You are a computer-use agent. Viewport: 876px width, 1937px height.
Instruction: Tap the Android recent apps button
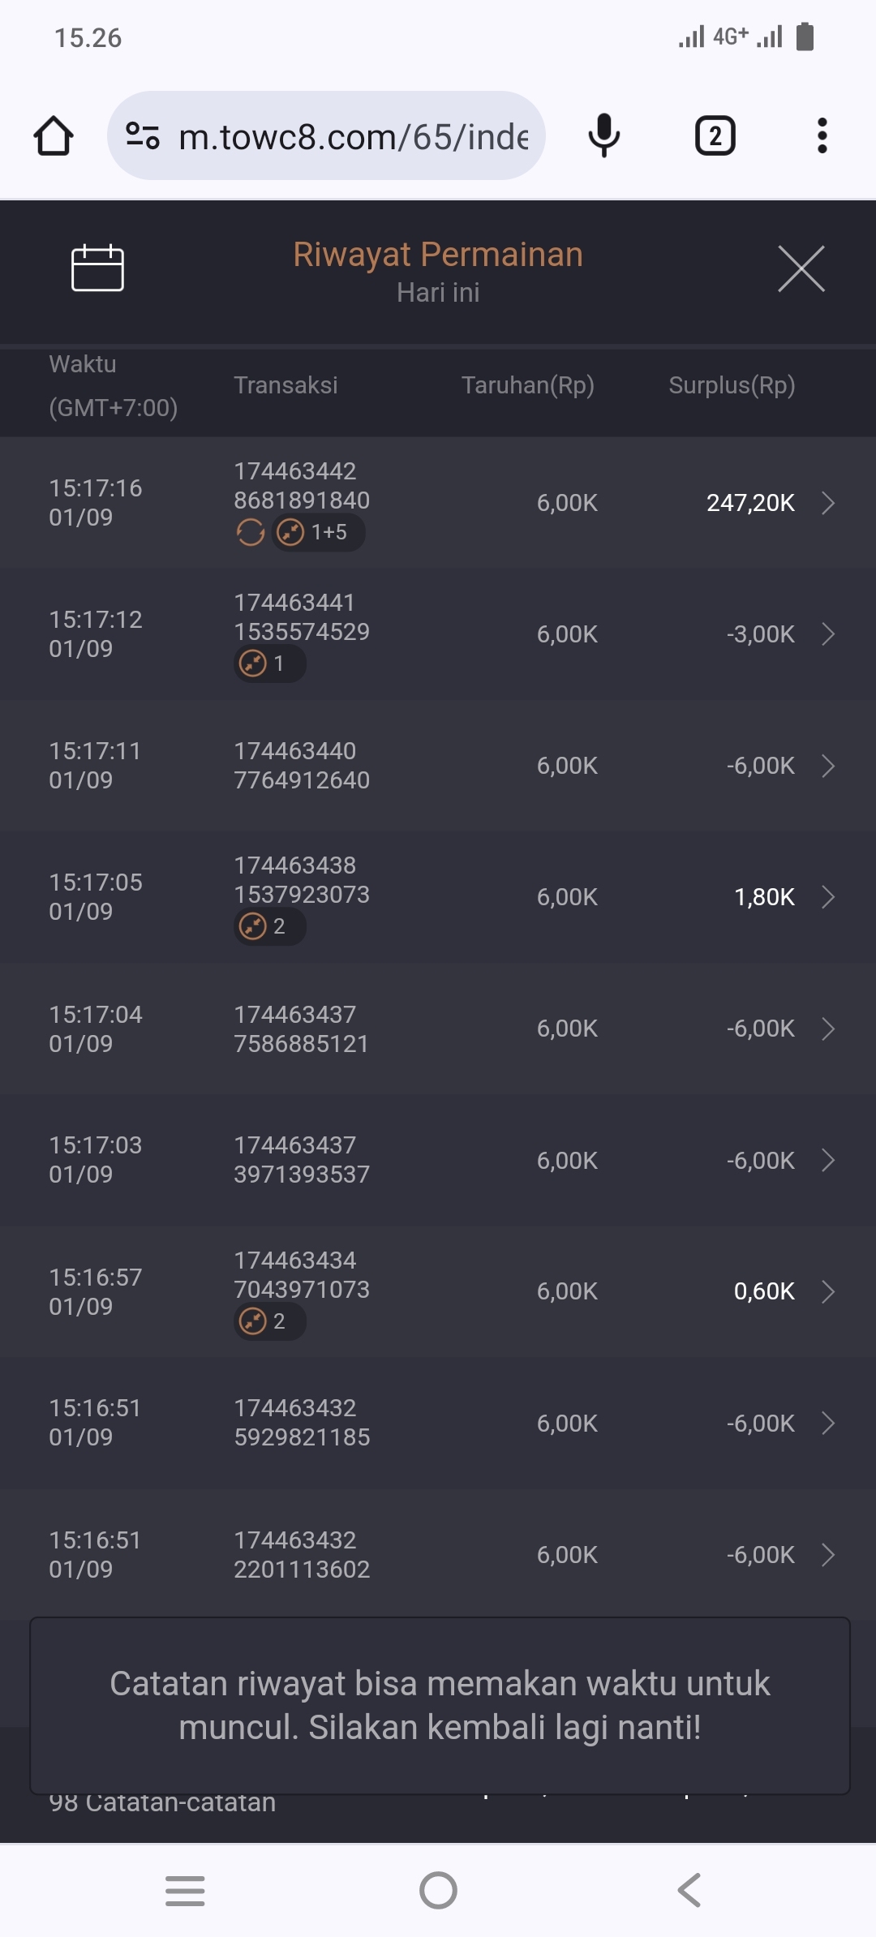click(x=185, y=1890)
